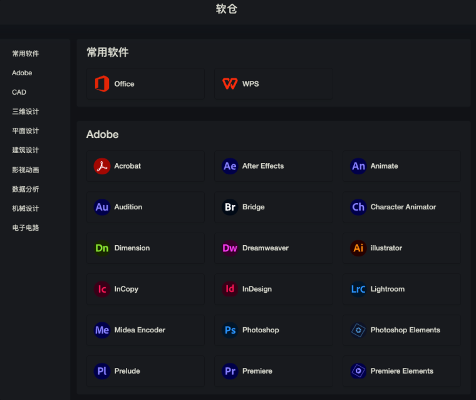This screenshot has height=400, width=476.
Task: Click the Pl Prelude icon
Action: coord(102,371)
